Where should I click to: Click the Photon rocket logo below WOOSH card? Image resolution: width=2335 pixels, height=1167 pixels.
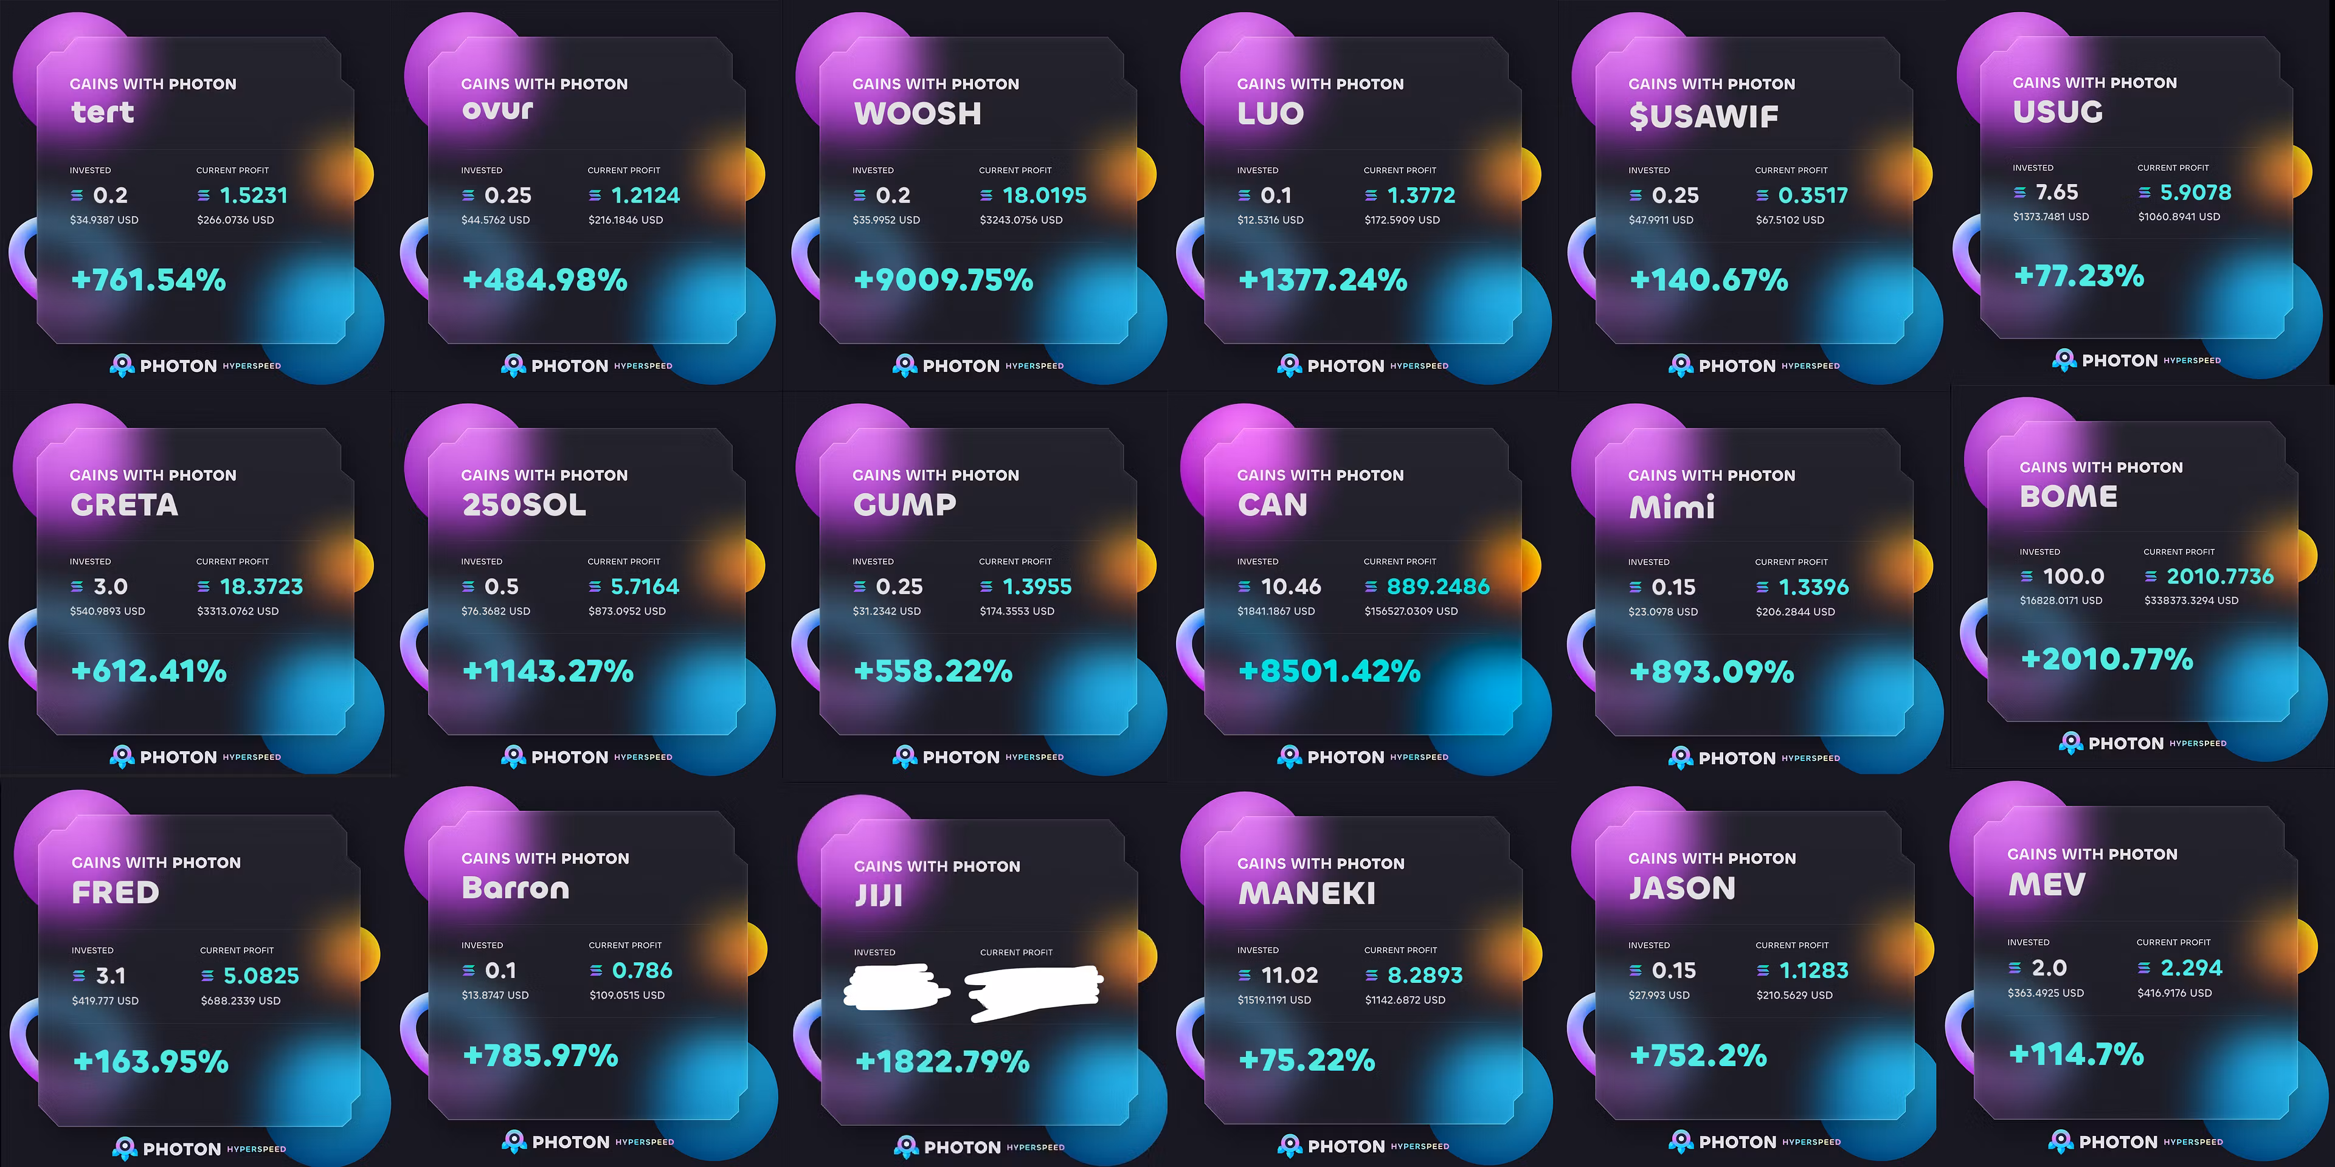click(905, 365)
